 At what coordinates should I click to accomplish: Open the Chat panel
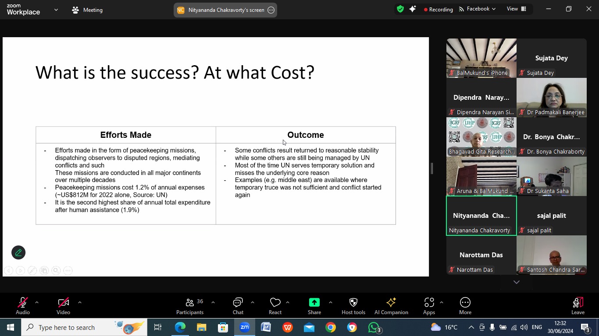[x=238, y=306]
